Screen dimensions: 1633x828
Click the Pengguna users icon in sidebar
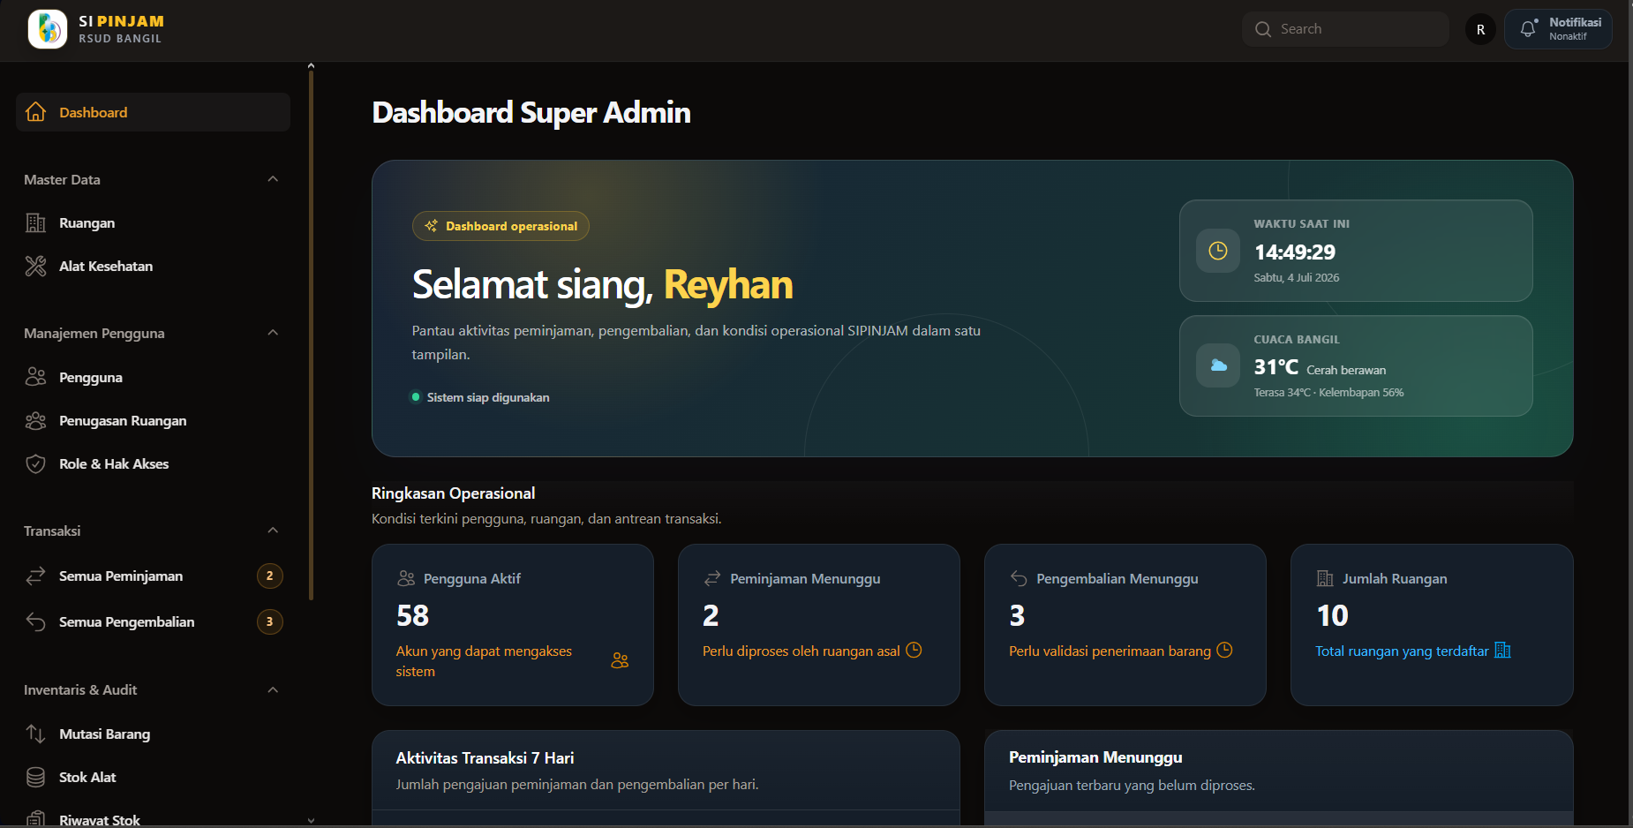(x=35, y=377)
